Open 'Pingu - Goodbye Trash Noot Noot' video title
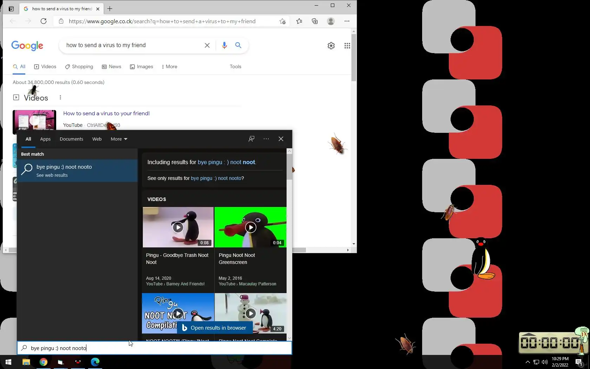590x369 pixels. tap(177, 259)
